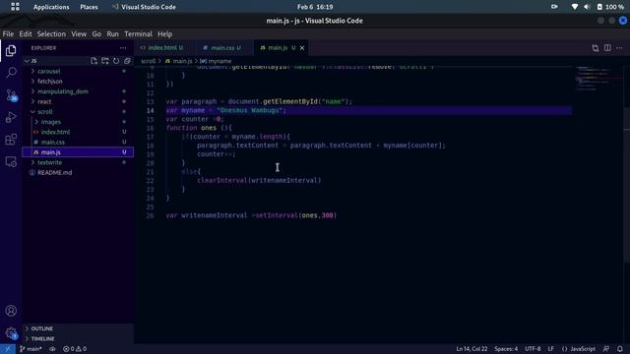Open the Manage gear icon
The width and height of the screenshot is (630, 354).
[x=11, y=332]
